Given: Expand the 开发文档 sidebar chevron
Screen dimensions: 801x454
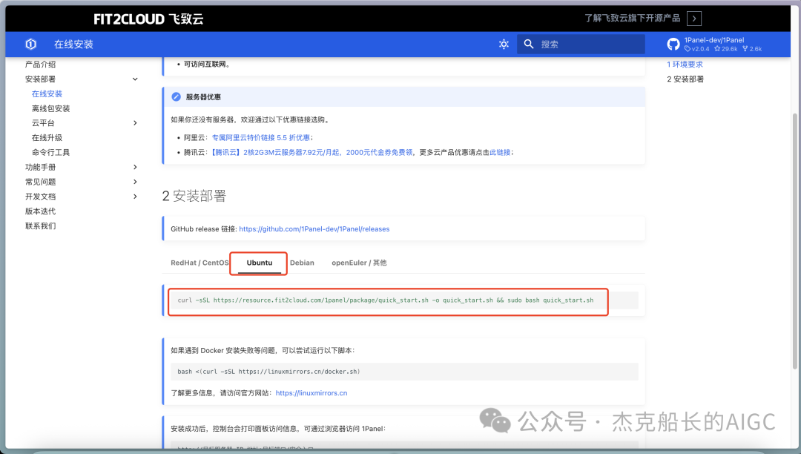Looking at the screenshot, I should click(135, 197).
